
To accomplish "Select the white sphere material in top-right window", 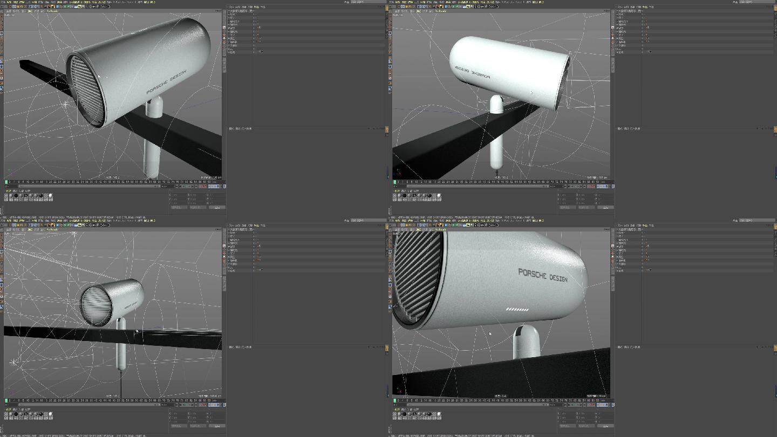I will click(x=439, y=196).
